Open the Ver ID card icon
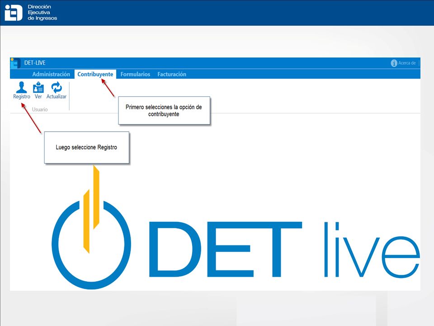Image resolution: width=434 pixels, height=326 pixels. [38, 87]
